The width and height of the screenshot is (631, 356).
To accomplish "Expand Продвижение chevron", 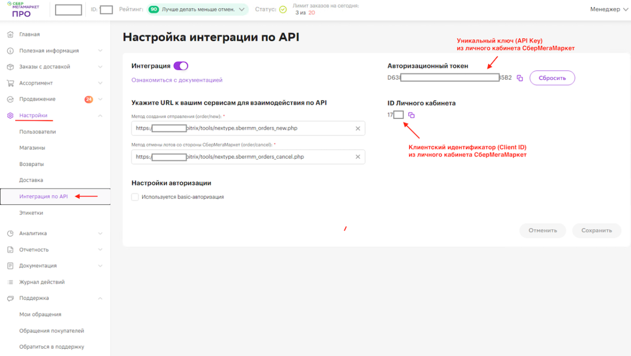I will click(x=100, y=99).
